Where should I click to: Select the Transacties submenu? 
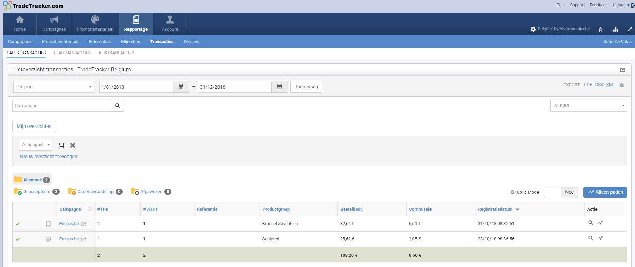[x=162, y=42]
